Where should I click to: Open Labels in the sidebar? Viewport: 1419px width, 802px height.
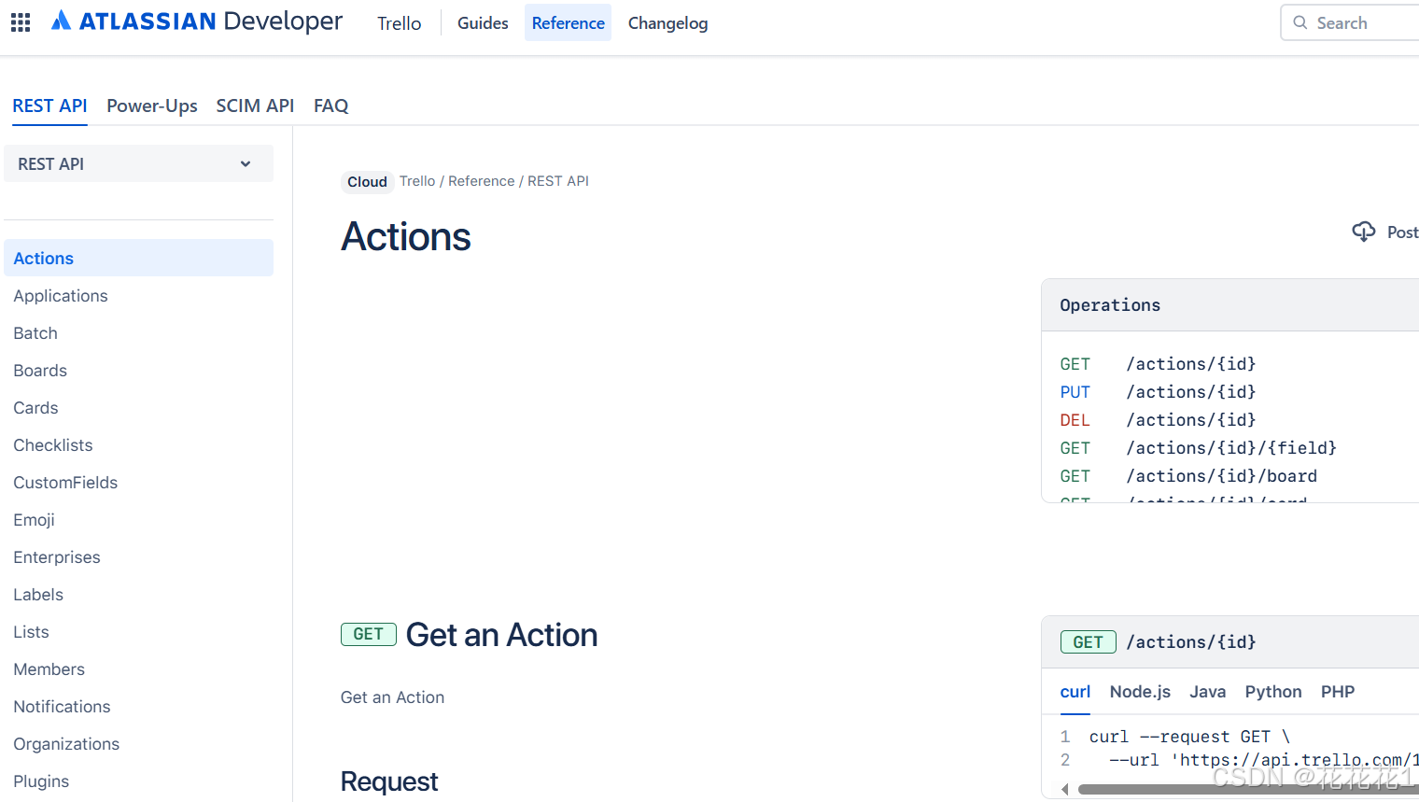tap(38, 595)
